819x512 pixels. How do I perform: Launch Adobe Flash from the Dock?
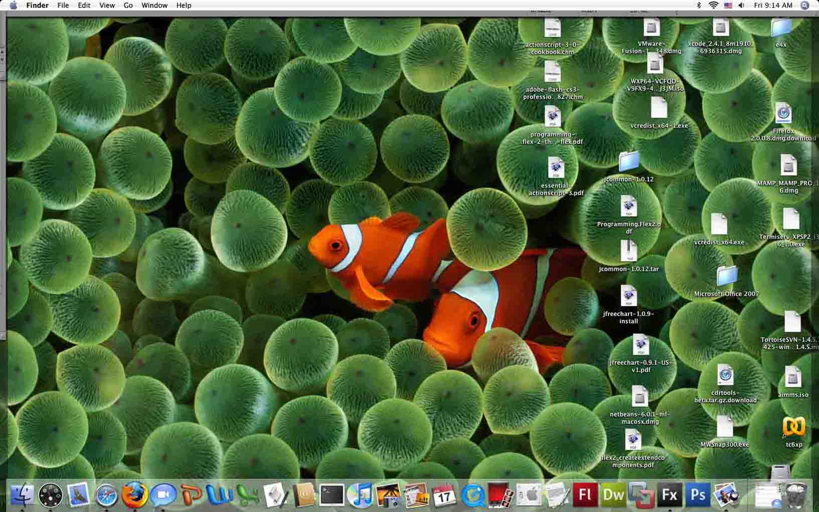585,495
